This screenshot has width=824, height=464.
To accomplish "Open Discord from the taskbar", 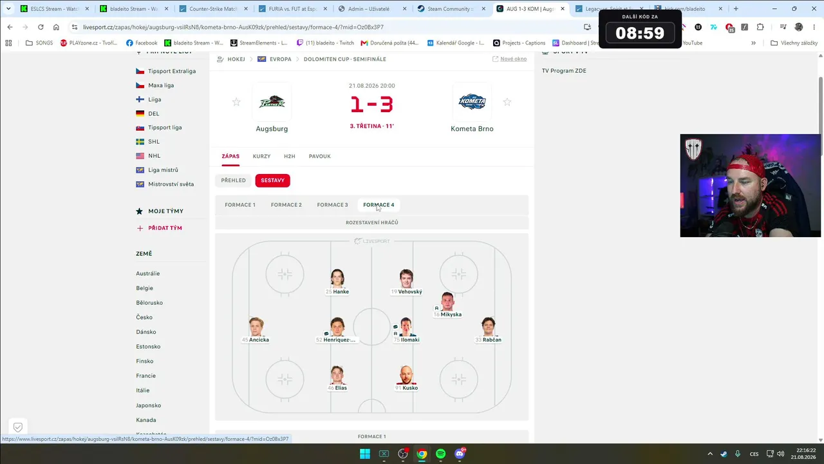I will [460, 454].
